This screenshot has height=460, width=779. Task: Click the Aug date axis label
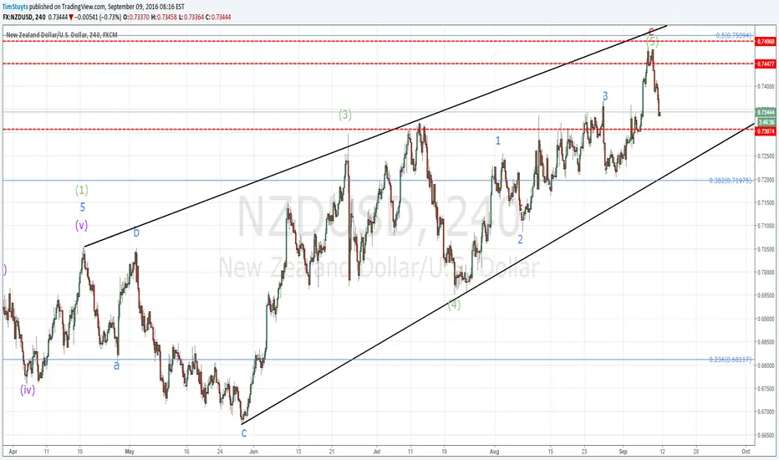click(x=494, y=452)
